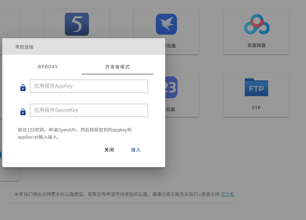Click the 百度网盘 cloud logo icon

pyautogui.click(x=256, y=24)
